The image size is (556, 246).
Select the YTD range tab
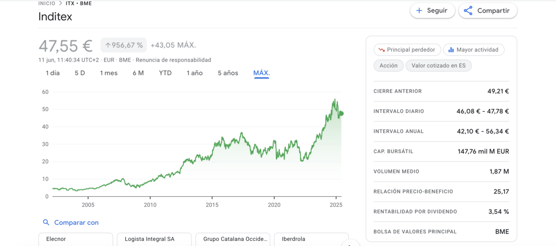(x=165, y=73)
